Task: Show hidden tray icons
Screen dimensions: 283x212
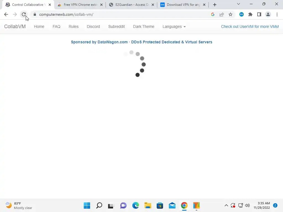Action: click(x=226, y=205)
